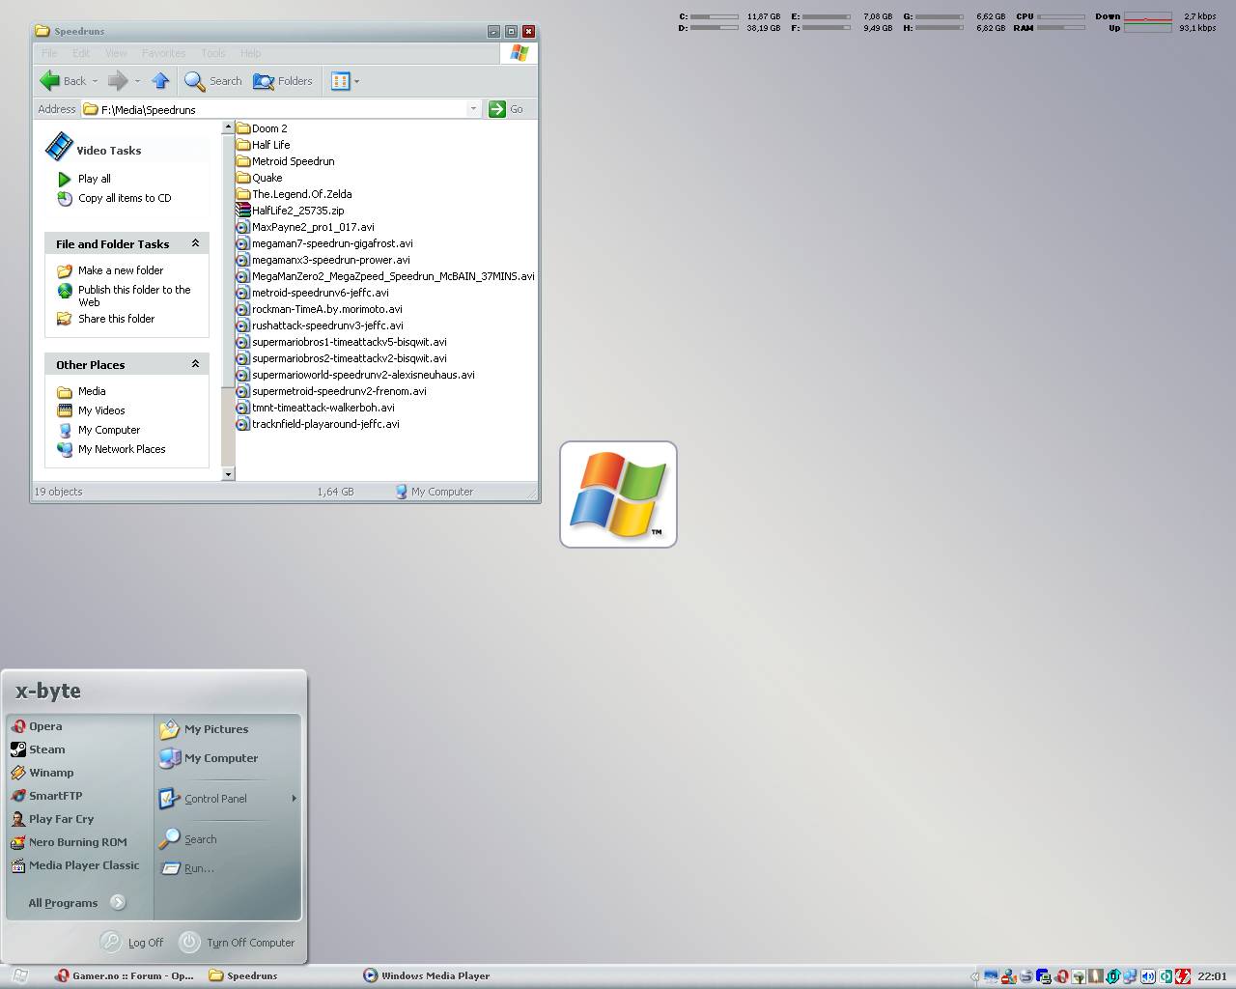
Task: Open the HalfLife2_25735.zip archive
Action: coord(297,211)
